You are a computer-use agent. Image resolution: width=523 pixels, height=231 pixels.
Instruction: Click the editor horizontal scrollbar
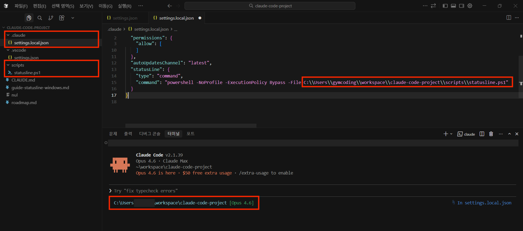click(191, 126)
